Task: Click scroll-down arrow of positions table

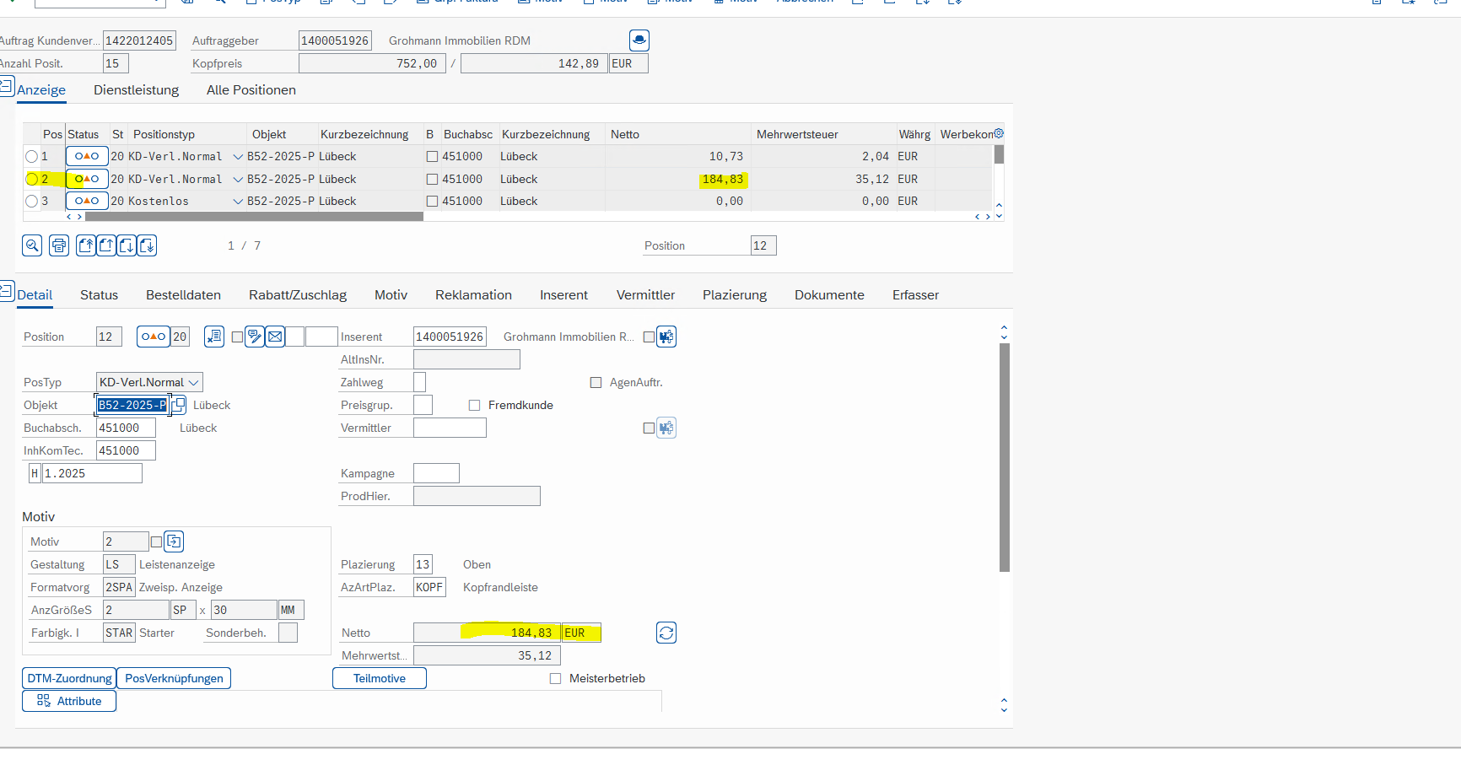Action: [1000, 216]
